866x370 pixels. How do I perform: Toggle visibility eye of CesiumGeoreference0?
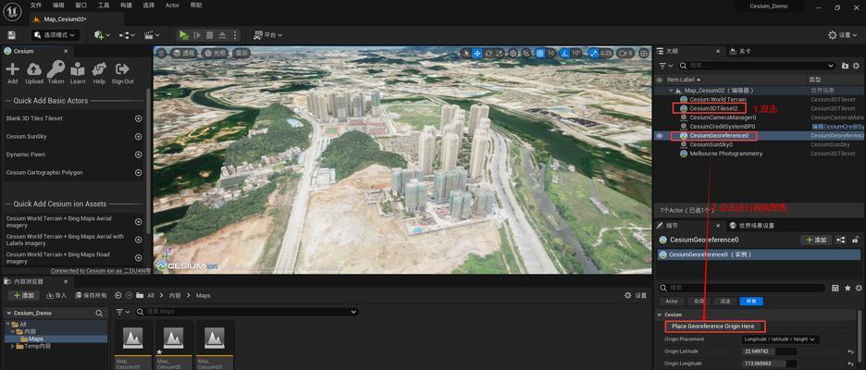[x=659, y=135]
